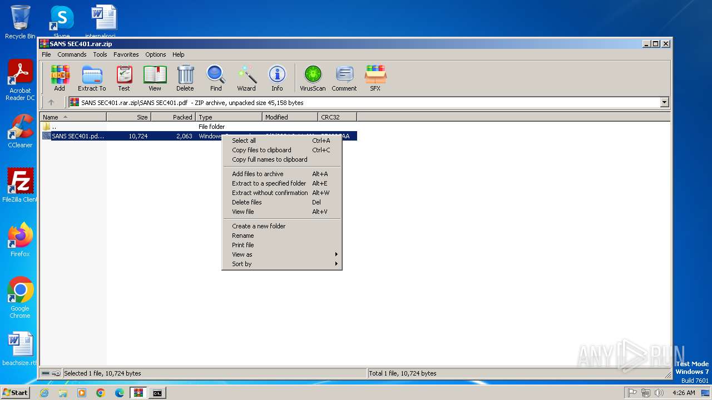The height and width of the screenshot is (400, 712).
Task: Open beachsize.rtf desktop document
Action: click(20, 349)
